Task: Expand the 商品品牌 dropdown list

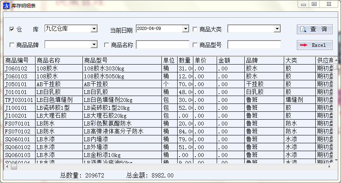Action: click(x=94, y=44)
